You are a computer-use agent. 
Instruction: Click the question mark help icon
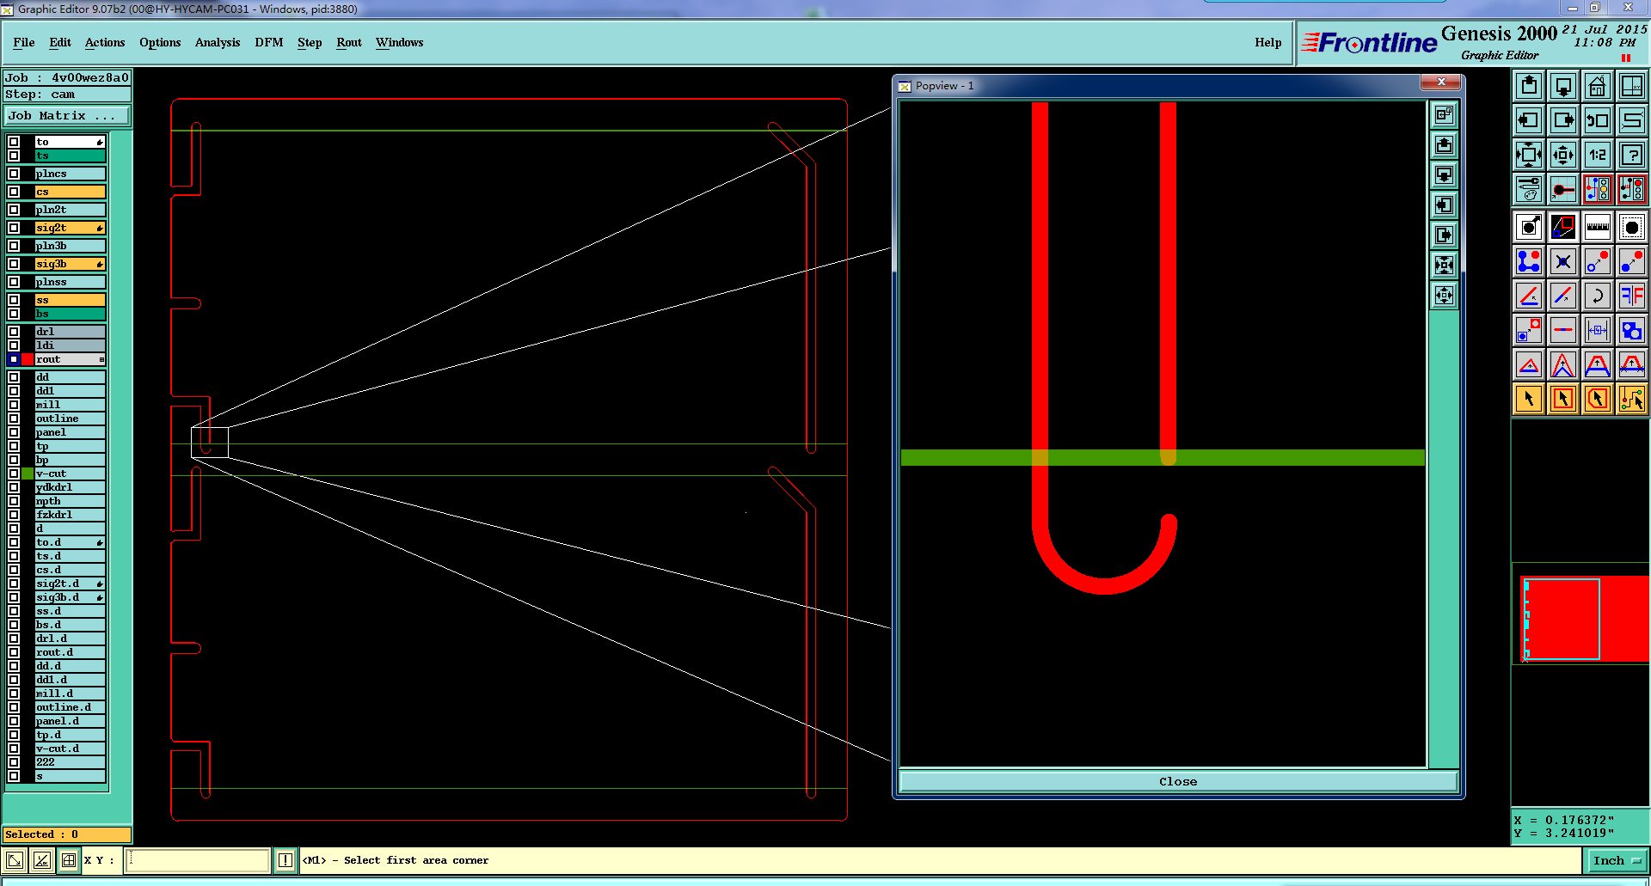[1632, 155]
